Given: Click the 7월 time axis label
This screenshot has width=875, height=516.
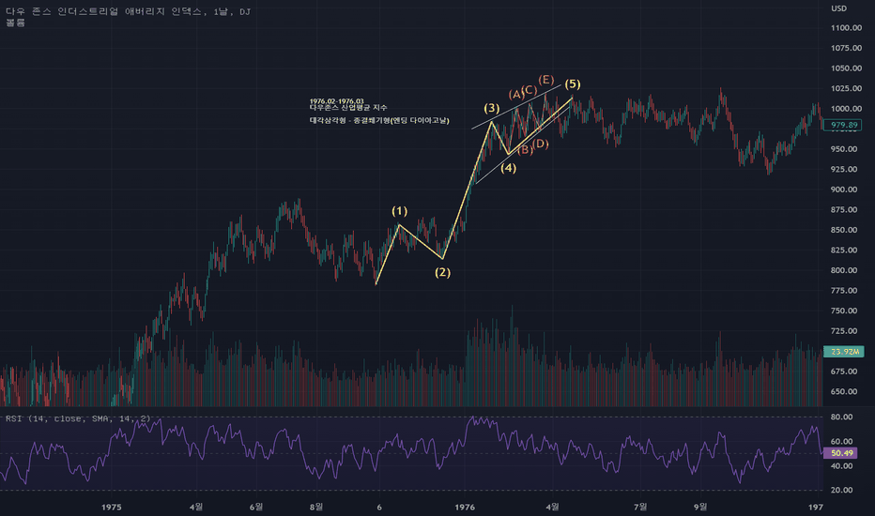Looking at the screenshot, I should [x=640, y=507].
